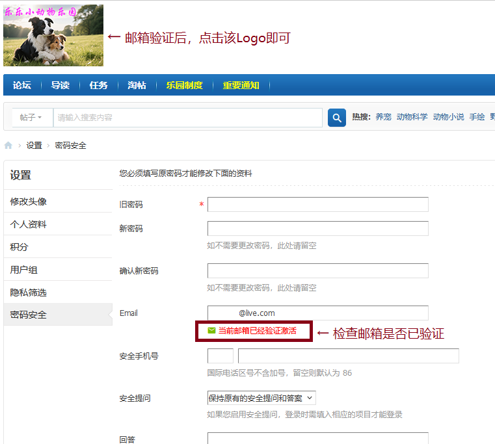This screenshot has width=495, height=444.
Task: Click the 养宠 hot search link
Action: tap(383, 117)
